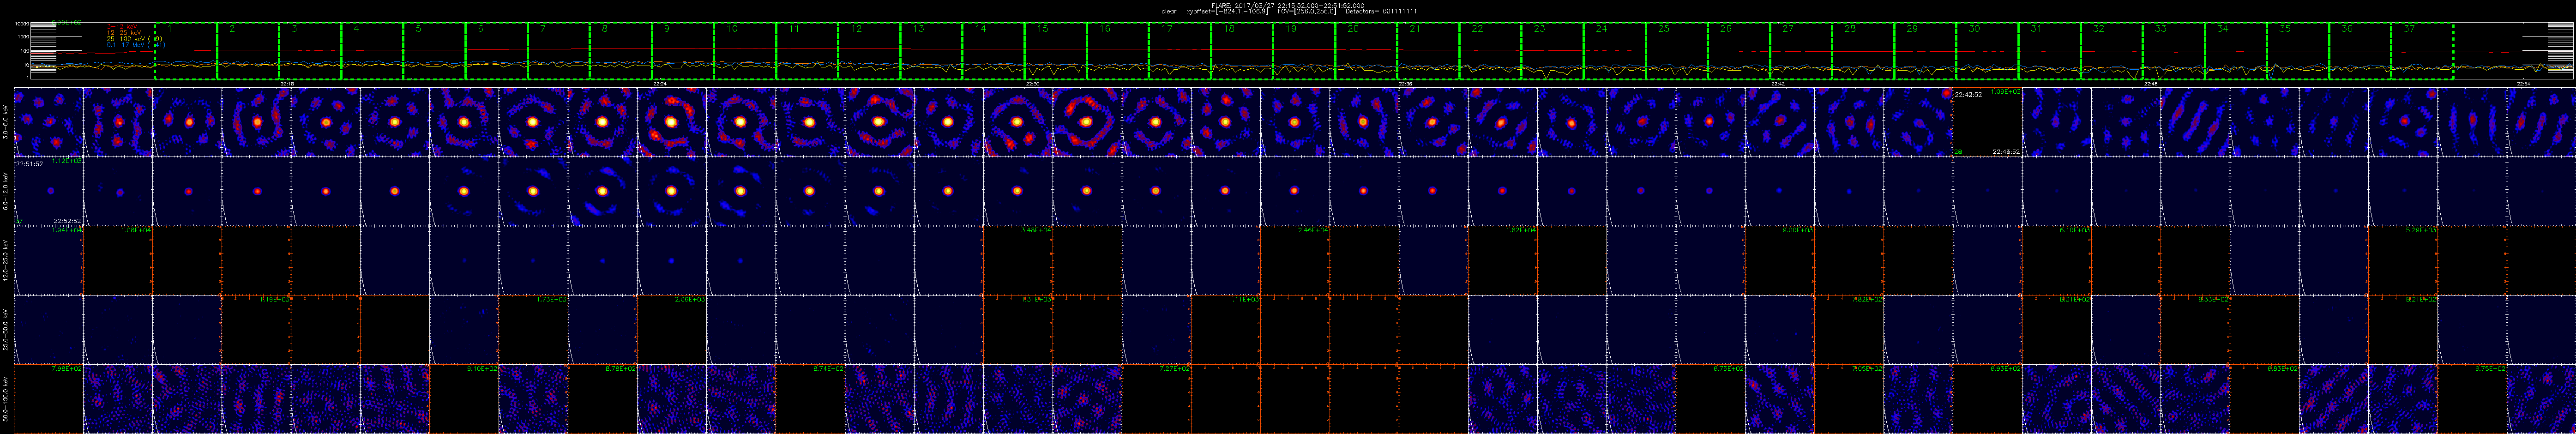2576x434 pixels.
Task: Pick interval 7 on the lightcurve plot
Action: click(559, 51)
